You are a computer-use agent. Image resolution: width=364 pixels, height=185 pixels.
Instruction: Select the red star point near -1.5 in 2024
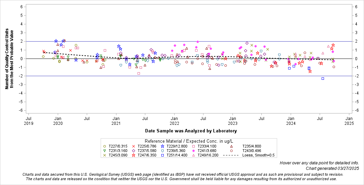pyautogui.click(x=310, y=71)
